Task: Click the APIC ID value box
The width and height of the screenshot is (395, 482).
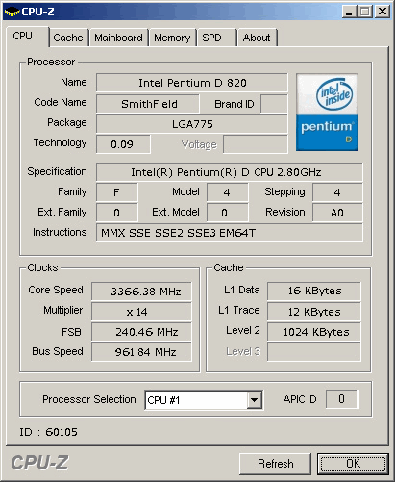Action: click(341, 399)
